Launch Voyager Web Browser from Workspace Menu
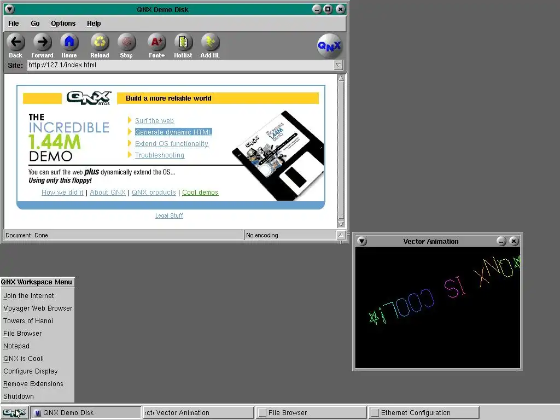The image size is (560, 420). click(37, 308)
